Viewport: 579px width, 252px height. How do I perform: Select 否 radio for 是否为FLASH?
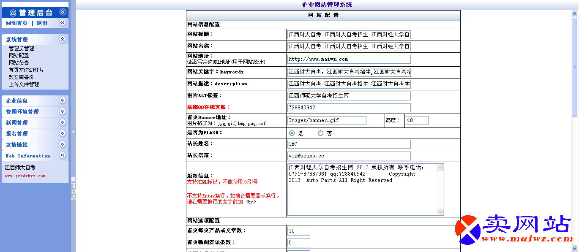tap(320, 133)
